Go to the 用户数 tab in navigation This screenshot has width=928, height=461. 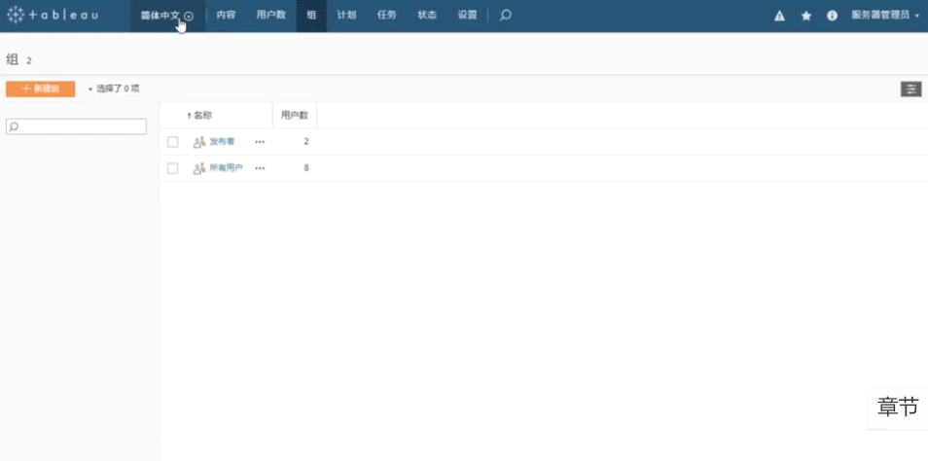269,16
